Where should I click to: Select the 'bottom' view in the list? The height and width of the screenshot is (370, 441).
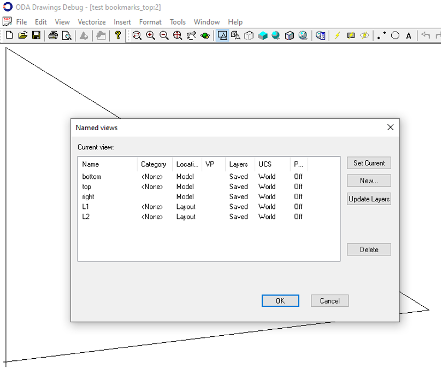(x=92, y=177)
